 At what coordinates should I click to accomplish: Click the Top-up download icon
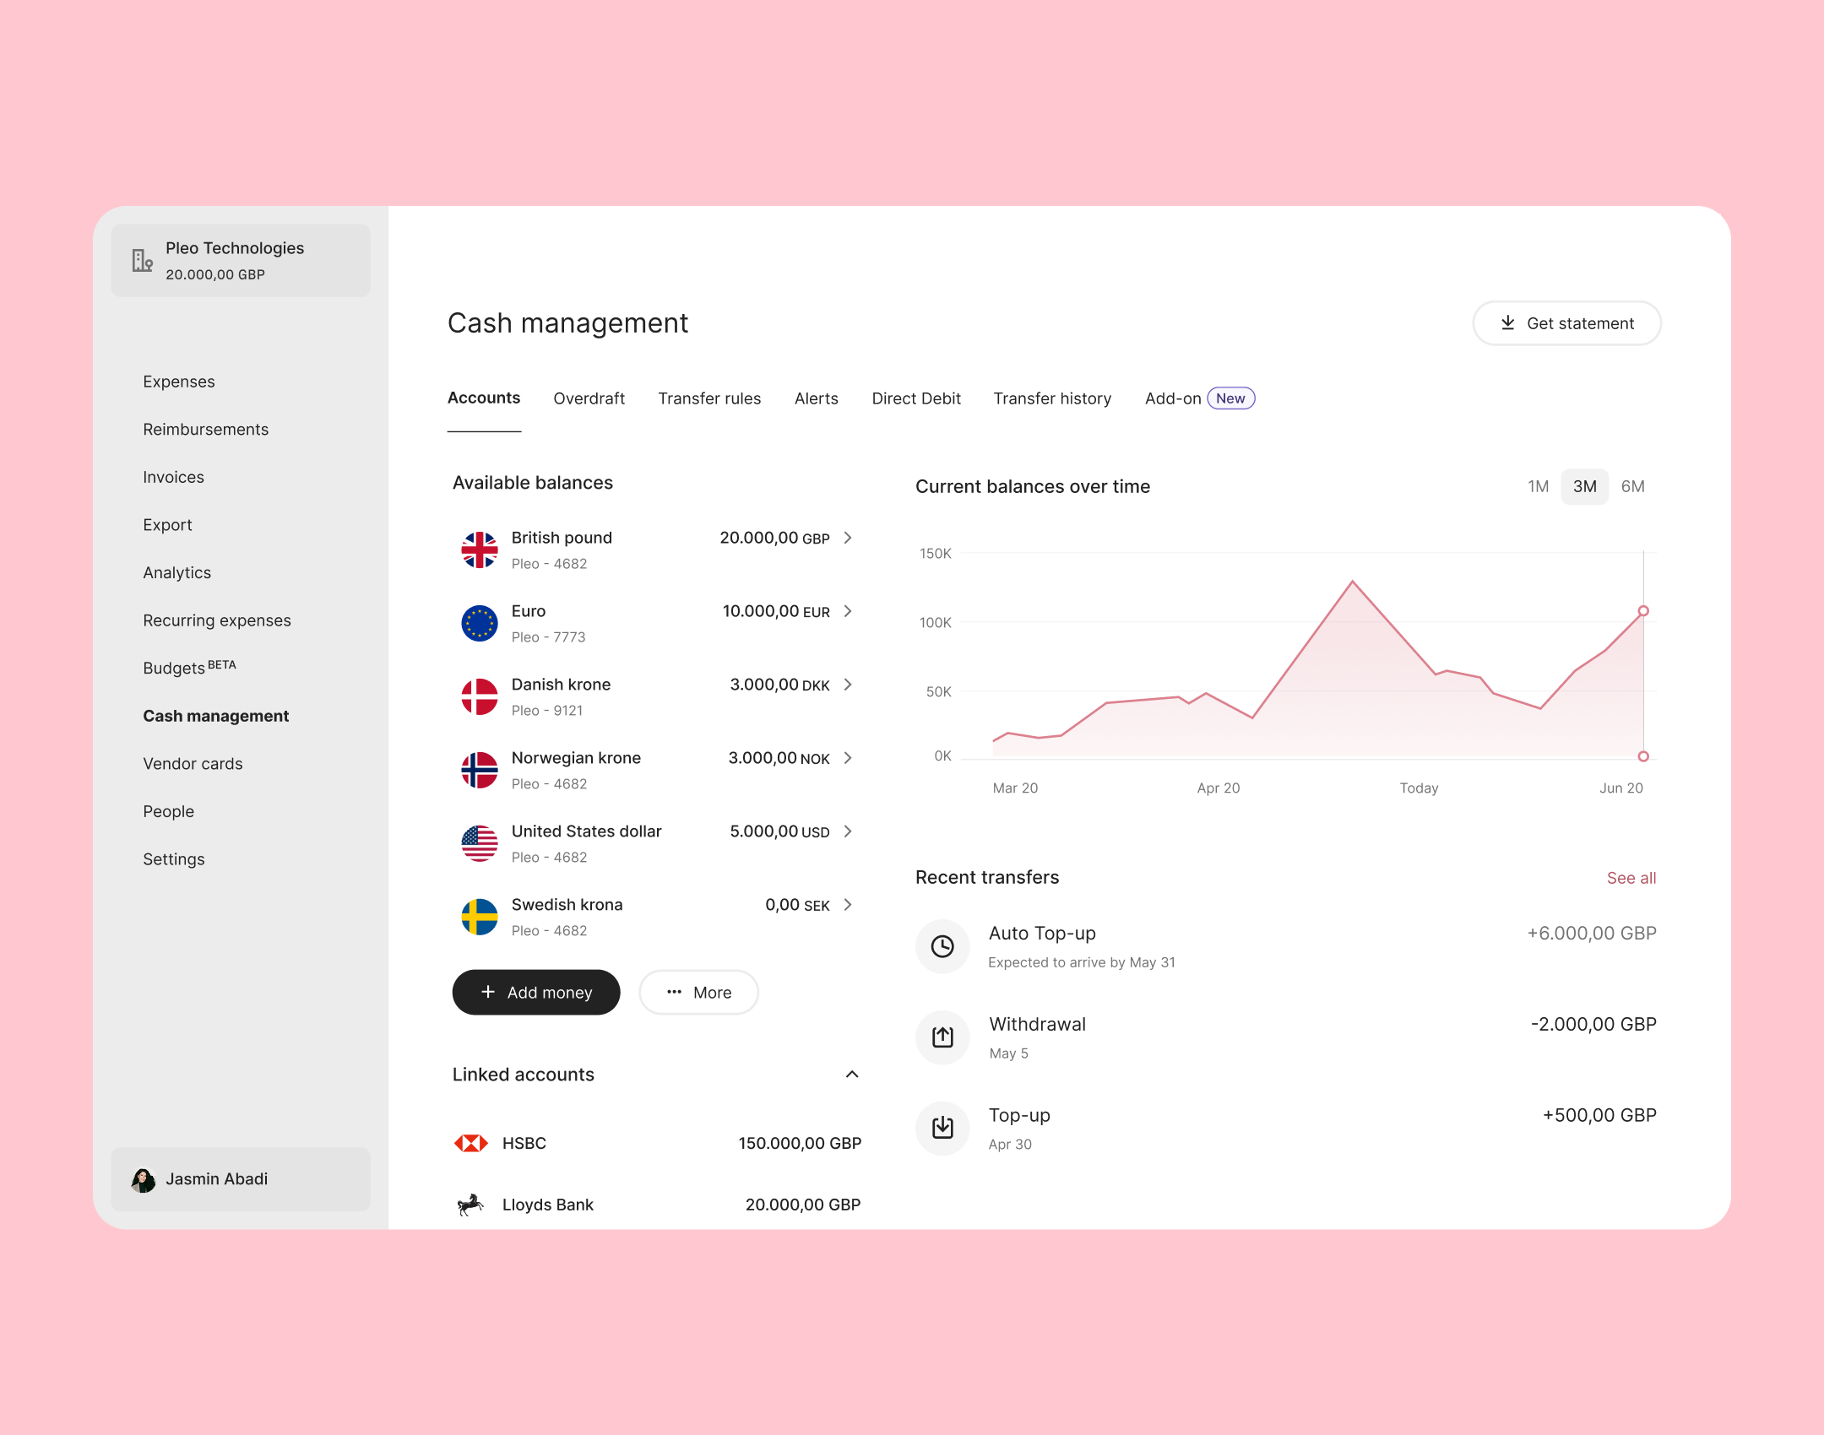(x=942, y=1129)
